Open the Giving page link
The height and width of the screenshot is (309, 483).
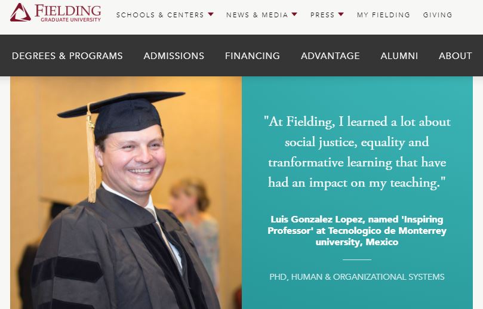(x=438, y=15)
